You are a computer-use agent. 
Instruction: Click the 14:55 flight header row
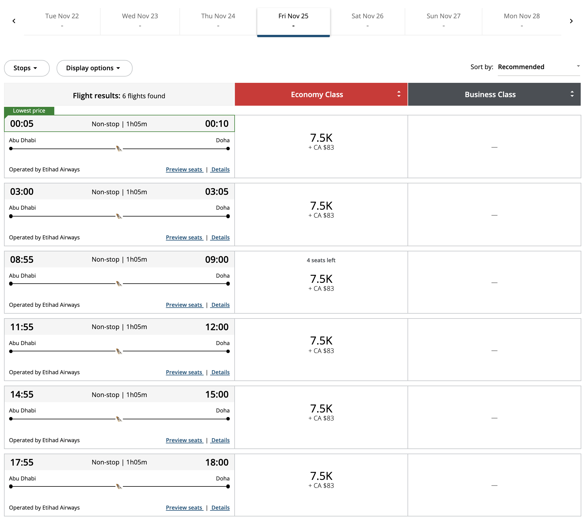pyautogui.click(x=119, y=394)
